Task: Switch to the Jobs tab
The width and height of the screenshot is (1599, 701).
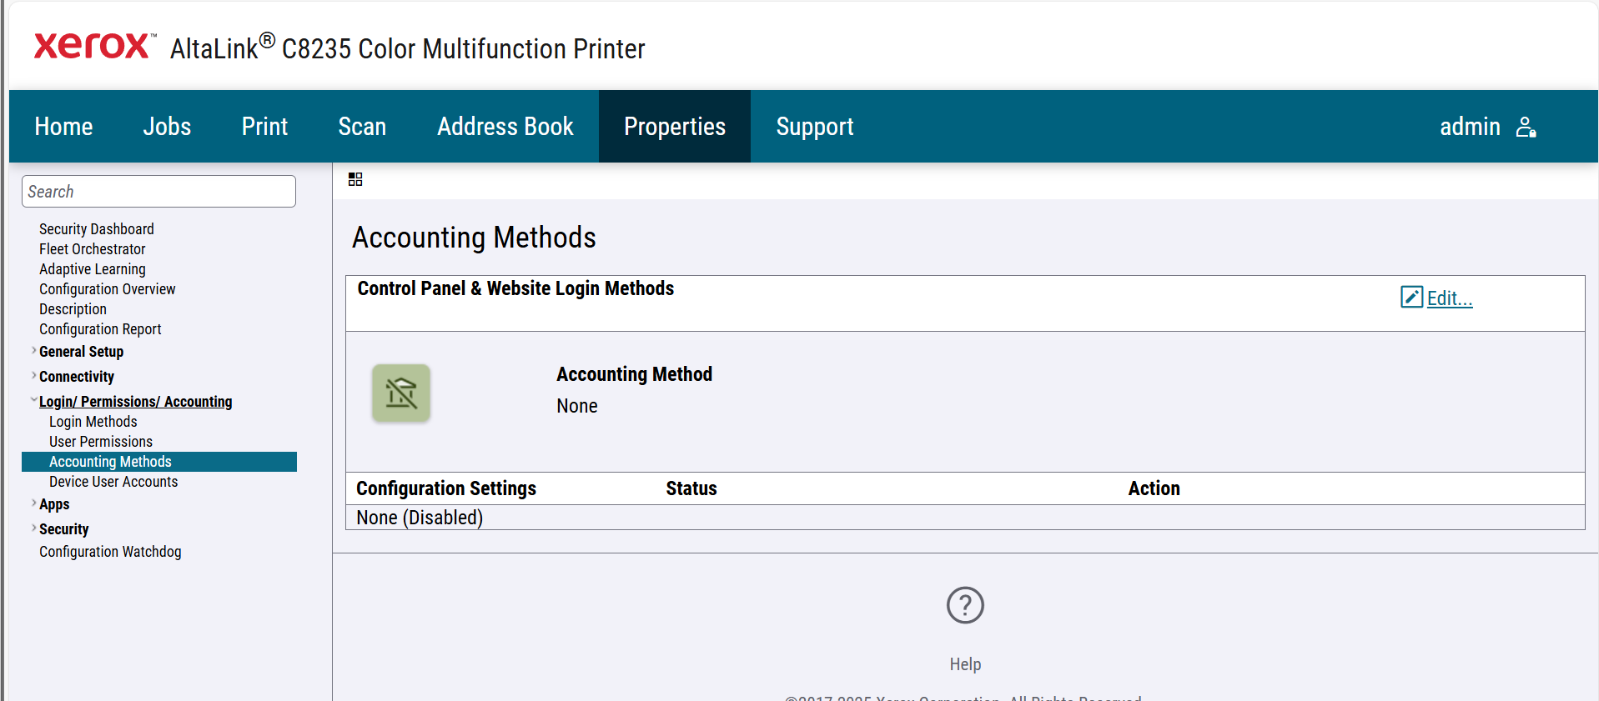Action: pyautogui.click(x=167, y=127)
